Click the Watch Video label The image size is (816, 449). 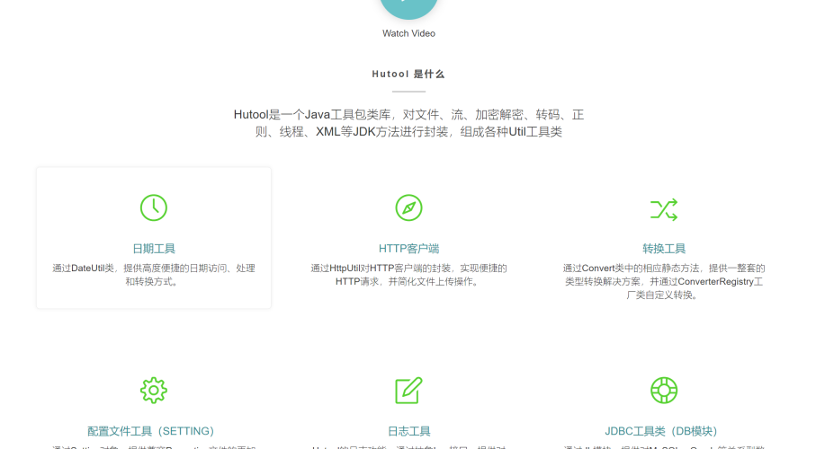click(x=408, y=33)
